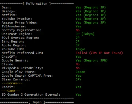Select the "iQyi Oversea Region:" label
The width and height of the screenshot is (132, 104).
[21, 38]
